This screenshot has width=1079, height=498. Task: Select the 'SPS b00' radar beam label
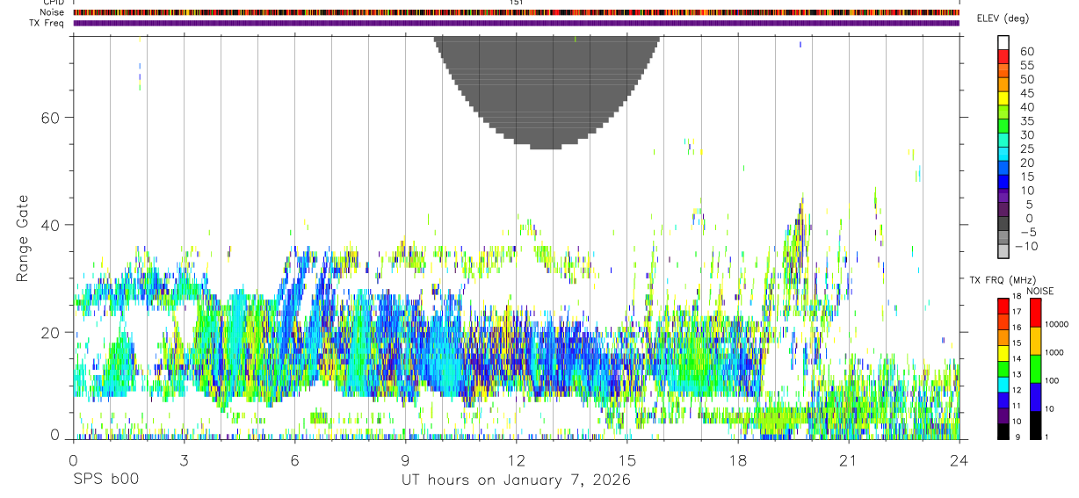(105, 480)
